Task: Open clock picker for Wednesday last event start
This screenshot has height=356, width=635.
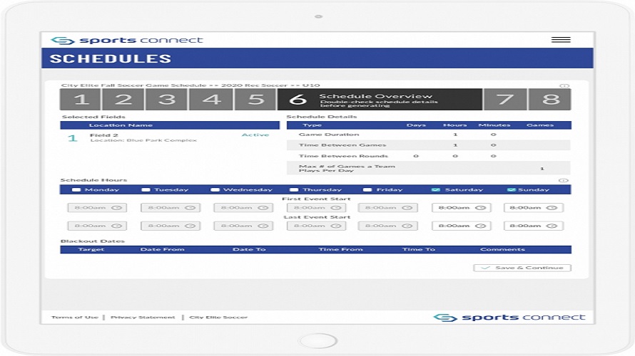Action: coord(263,226)
